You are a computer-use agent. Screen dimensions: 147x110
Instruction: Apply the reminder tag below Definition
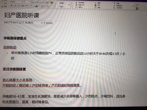point(97,8)
